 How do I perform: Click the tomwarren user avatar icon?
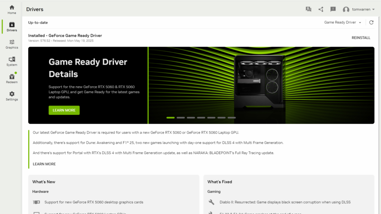(x=346, y=10)
